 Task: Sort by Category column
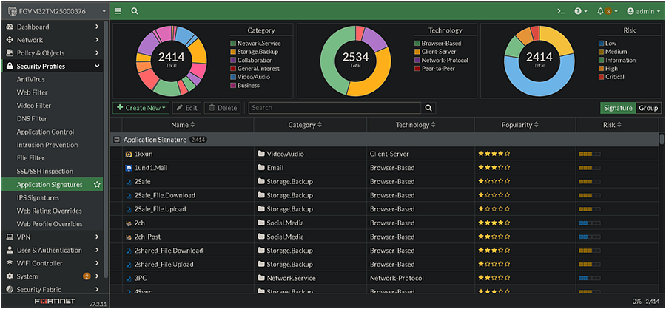pos(305,125)
